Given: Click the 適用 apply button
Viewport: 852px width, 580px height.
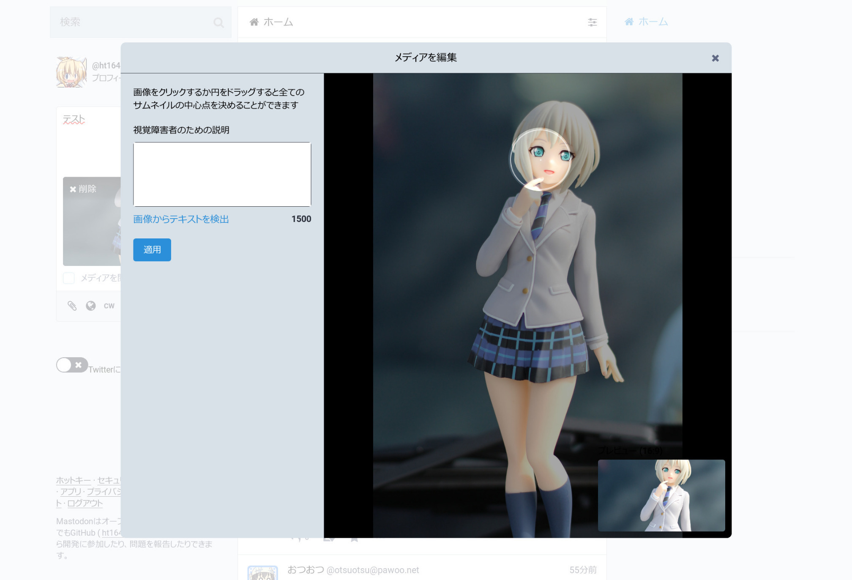Looking at the screenshot, I should pyautogui.click(x=152, y=250).
